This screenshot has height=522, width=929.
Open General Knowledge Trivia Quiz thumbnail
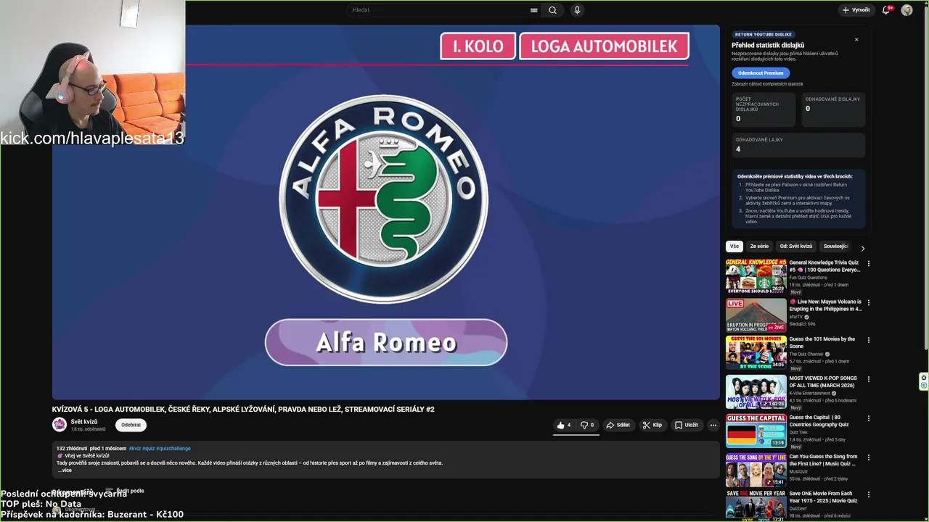(x=756, y=276)
